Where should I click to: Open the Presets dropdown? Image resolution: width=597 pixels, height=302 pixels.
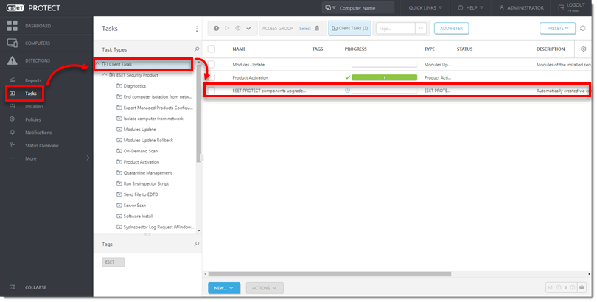point(557,29)
